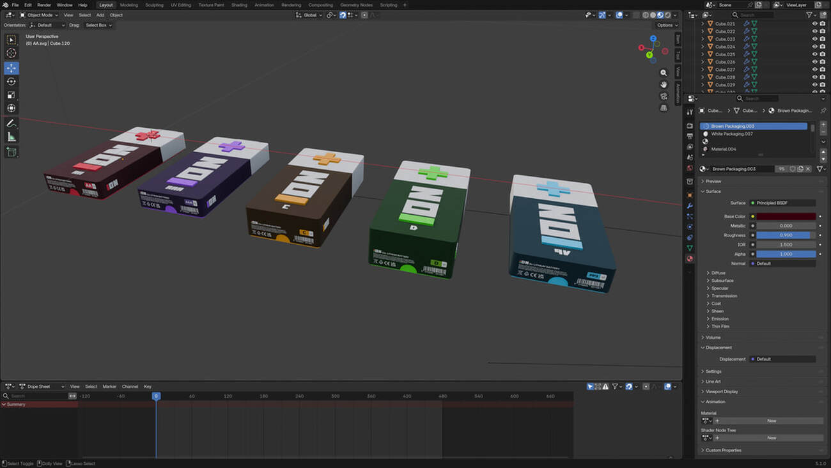
Task: Toggle visibility of Cube.025
Action: point(814,54)
